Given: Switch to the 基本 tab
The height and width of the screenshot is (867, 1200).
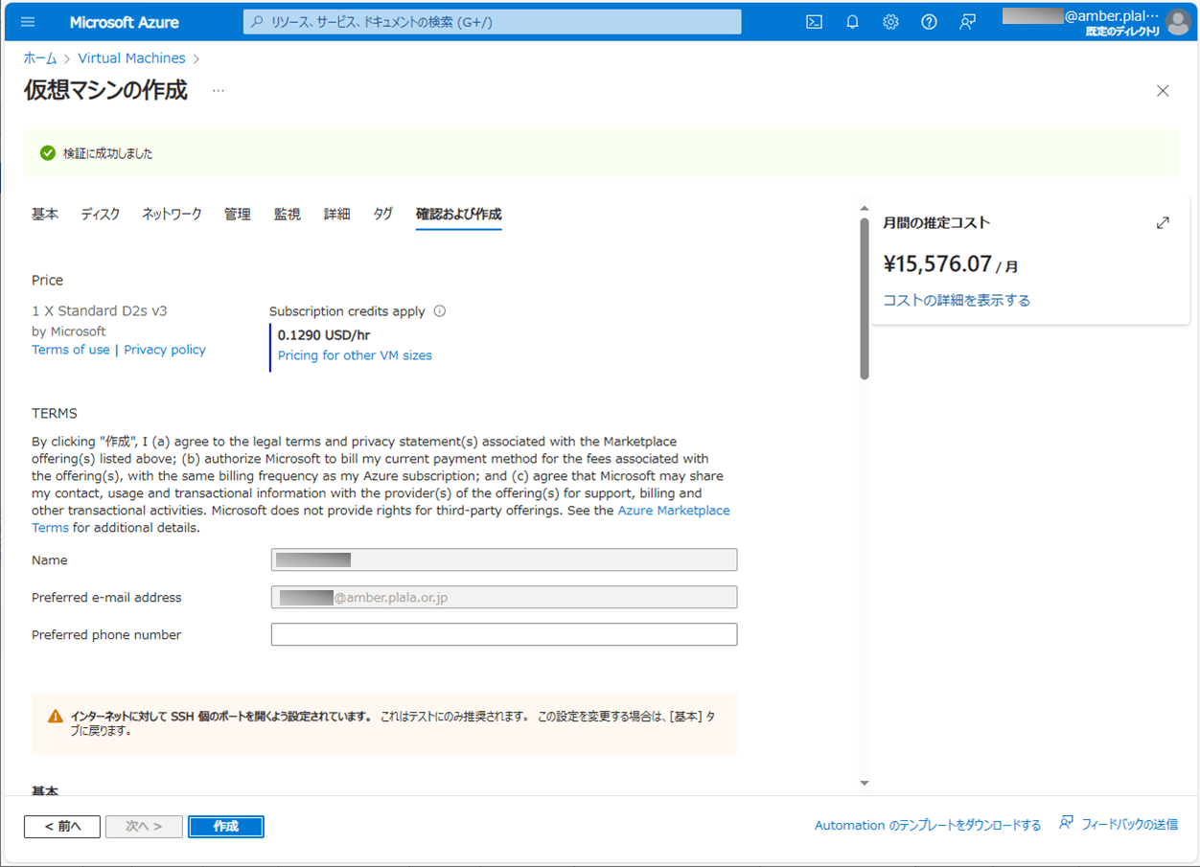Looking at the screenshot, I should tap(45, 214).
